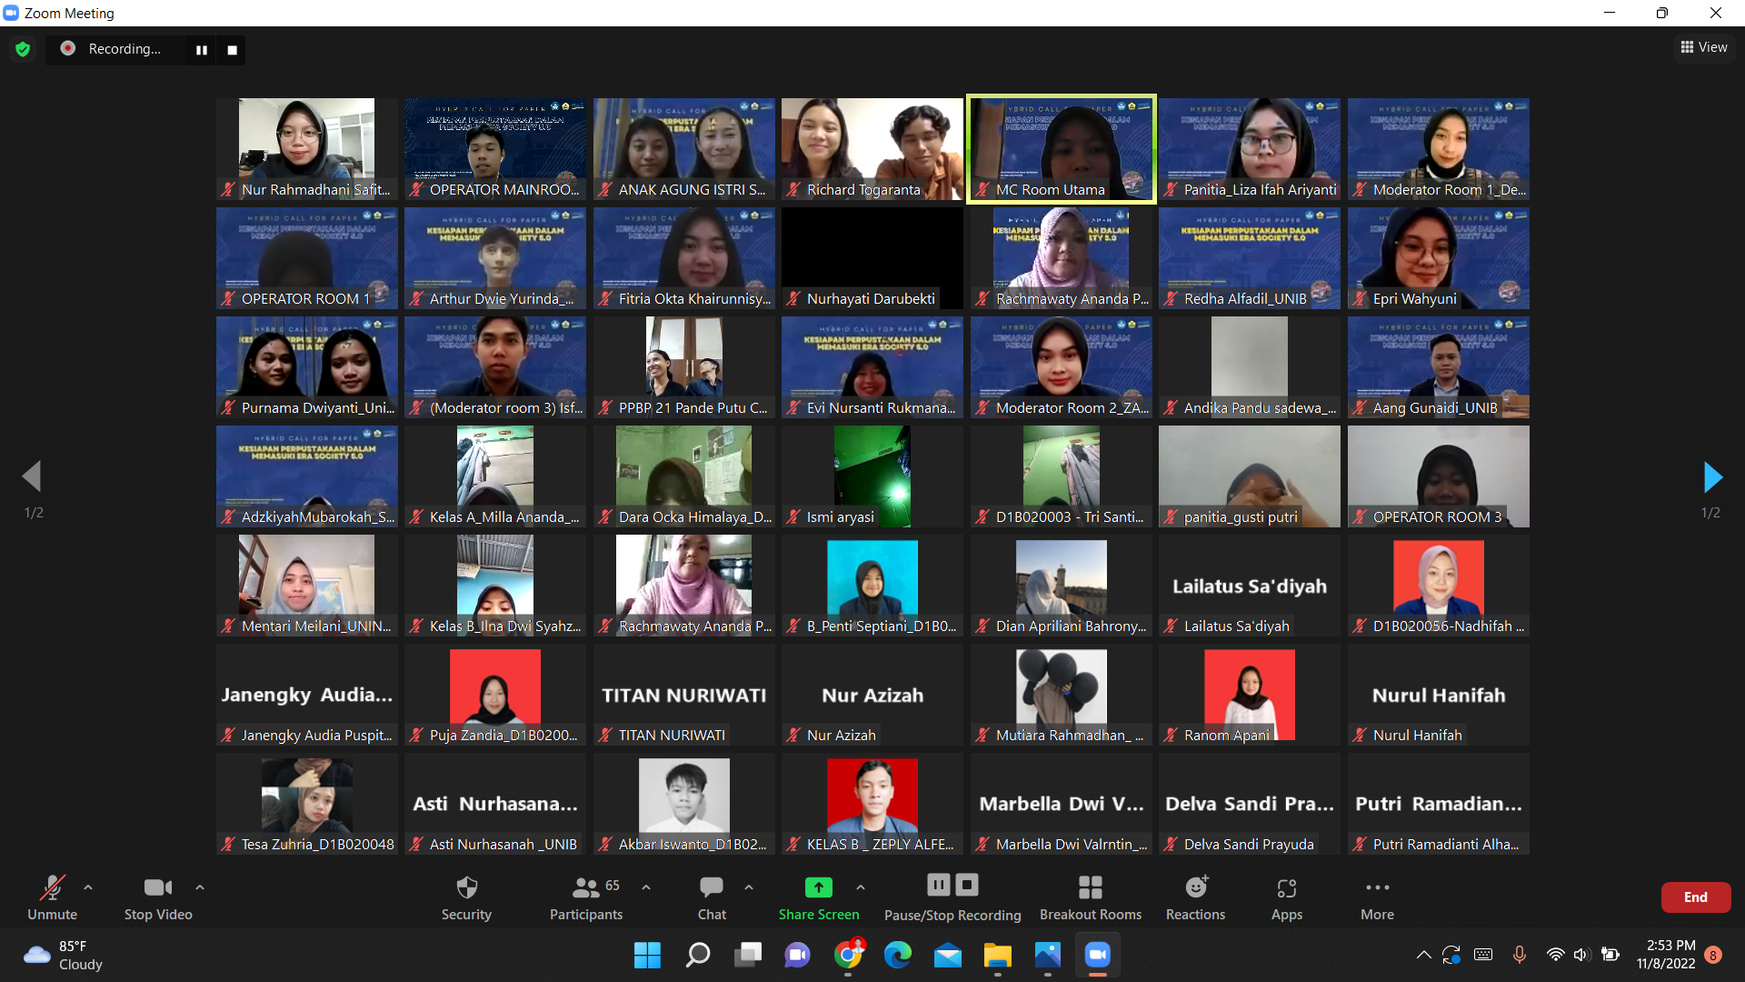This screenshot has width=1745, height=982.
Task: Click the green Share Screen icon
Action: tap(818, 887)
